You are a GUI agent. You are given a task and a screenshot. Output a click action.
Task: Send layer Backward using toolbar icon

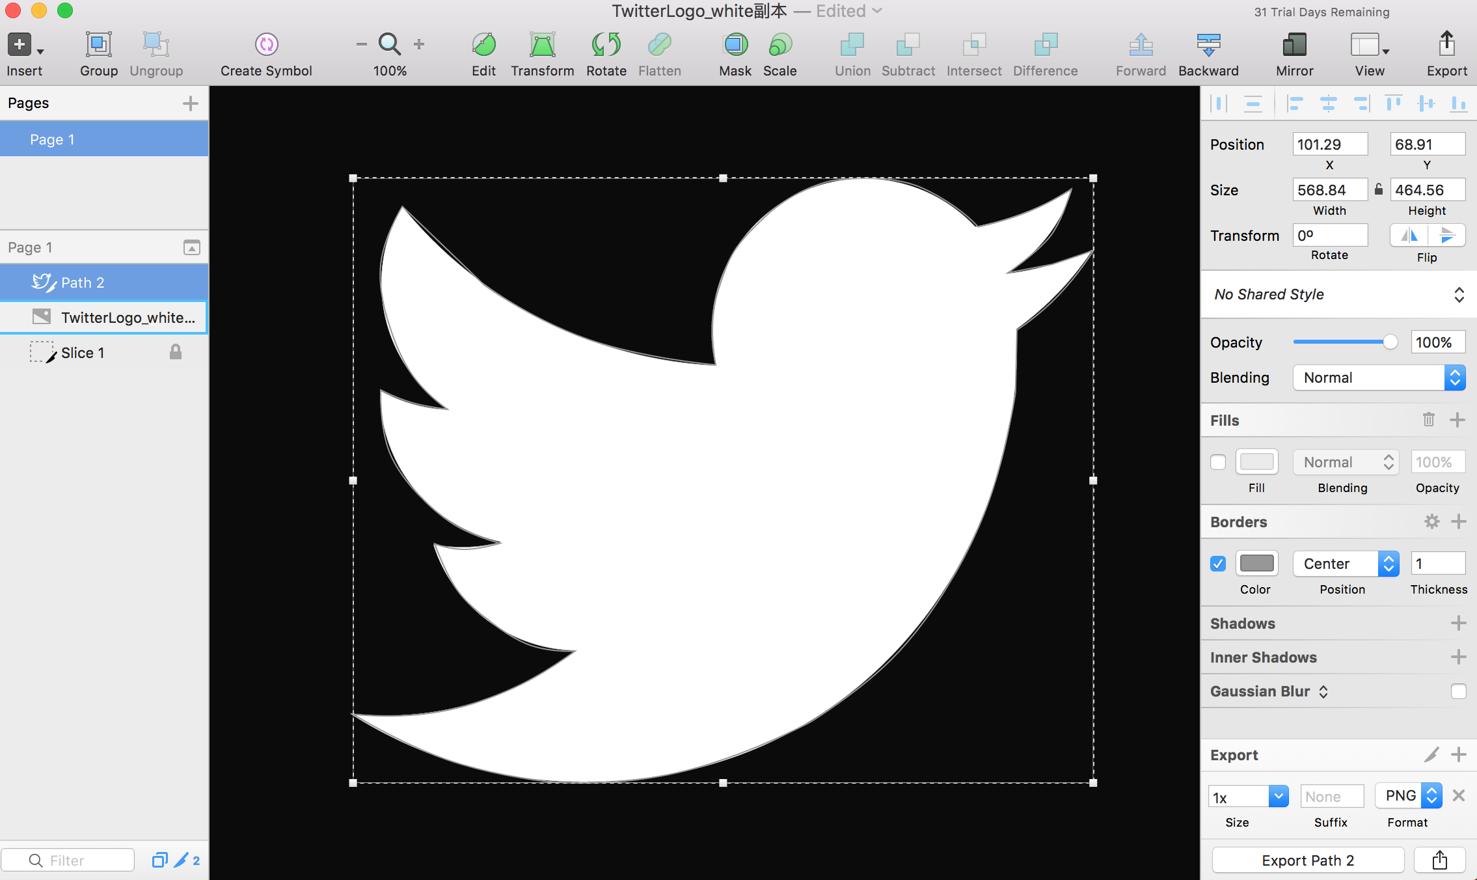click(x=1208, y=45)
